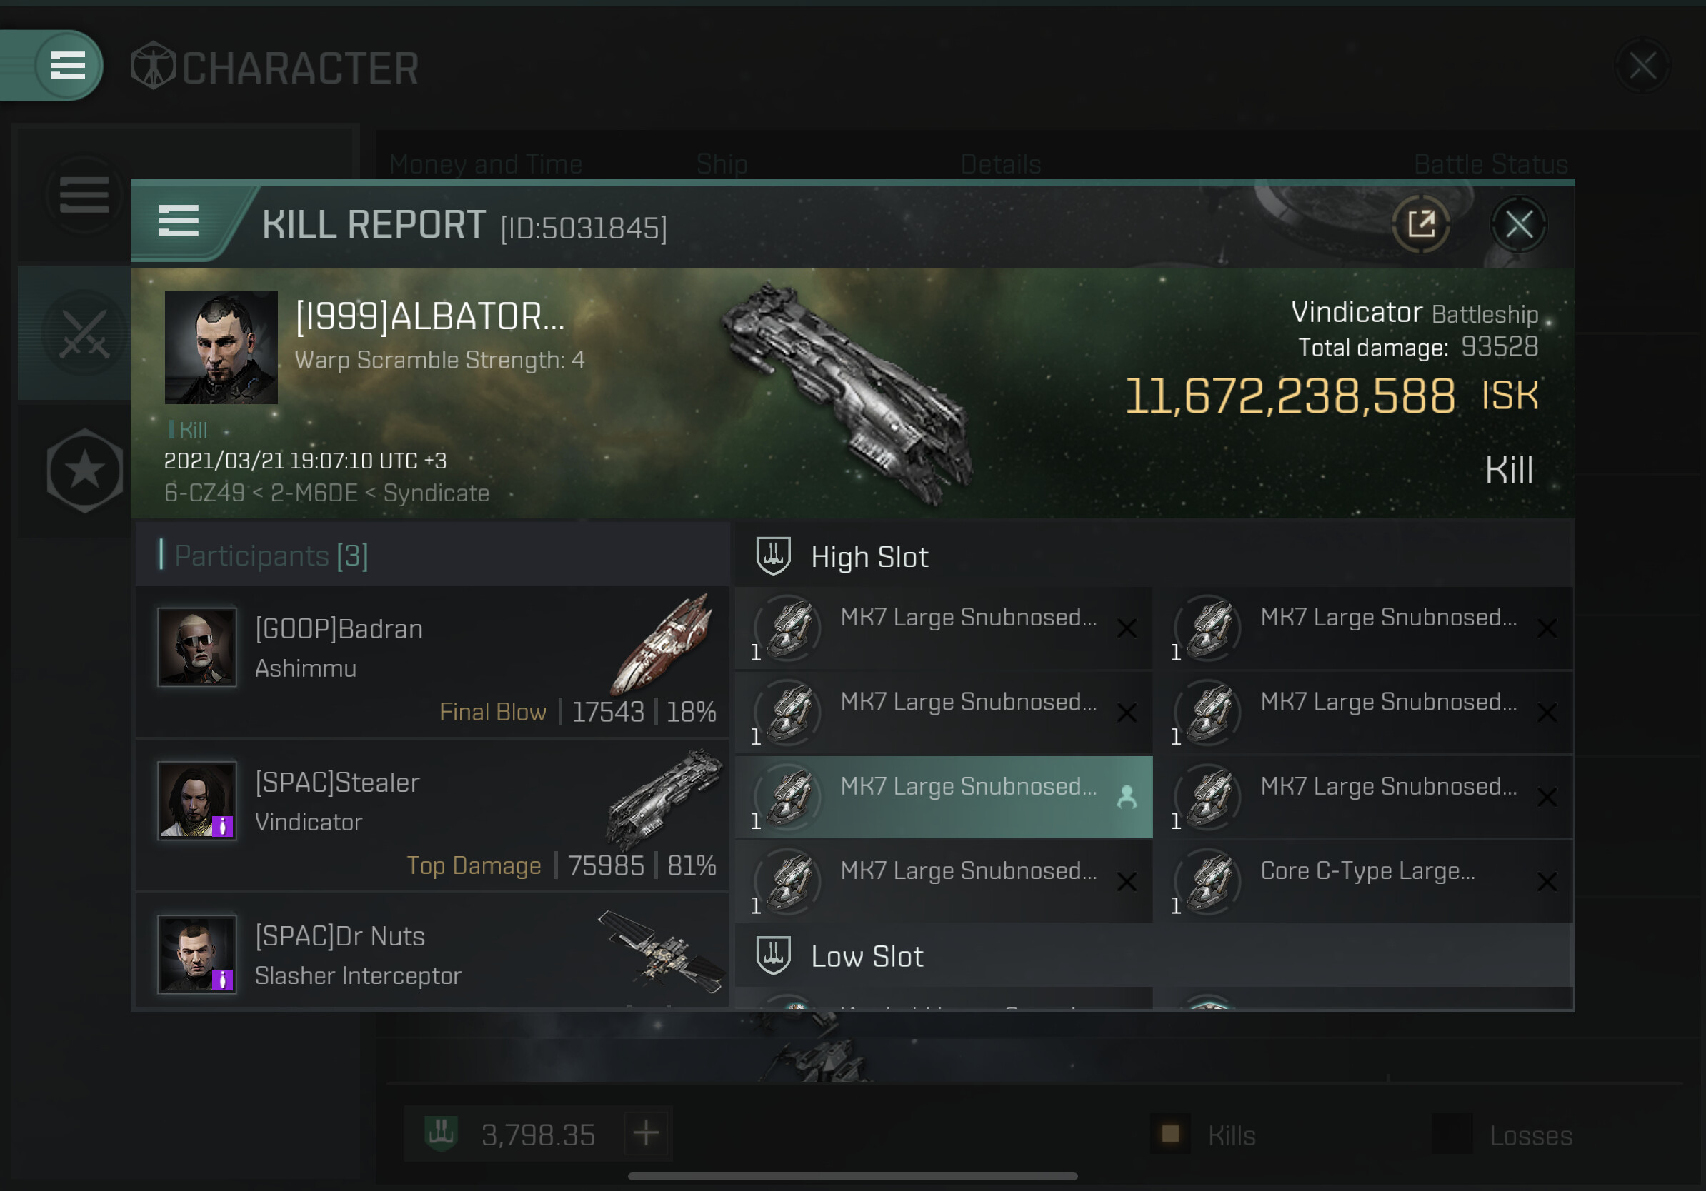Expand the Low Slot section

(1154, 955)
